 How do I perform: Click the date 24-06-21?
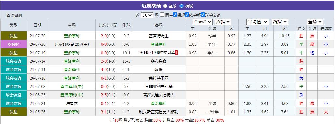point(37,104)
